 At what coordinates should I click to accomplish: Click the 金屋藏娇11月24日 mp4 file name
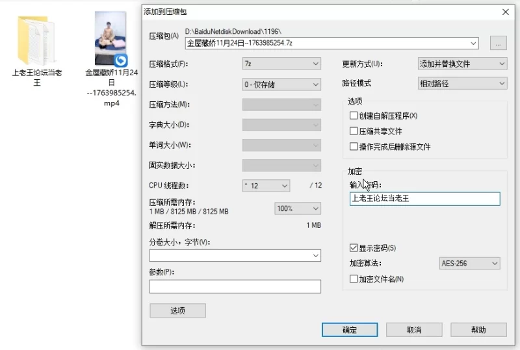click(x=111, y=88)
